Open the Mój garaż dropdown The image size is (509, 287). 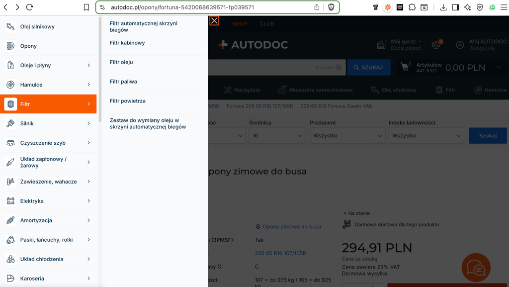pyautogui.click(x=406, y=42)
